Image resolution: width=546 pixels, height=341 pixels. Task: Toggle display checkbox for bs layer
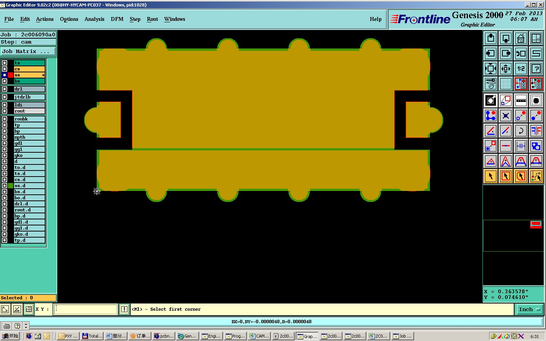(x=5, y=81)
